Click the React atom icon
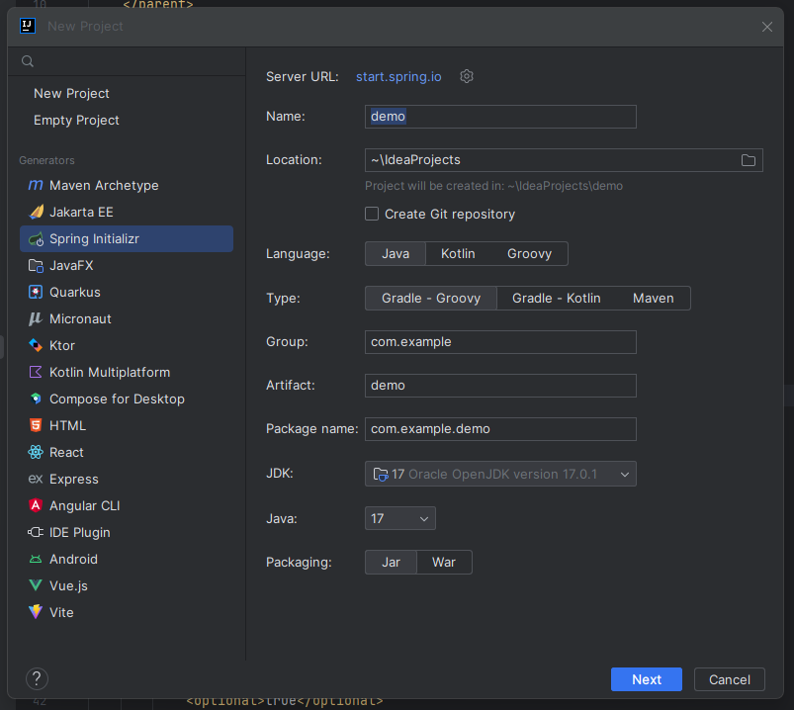This screenshot has width=794, height=710. 36,452
